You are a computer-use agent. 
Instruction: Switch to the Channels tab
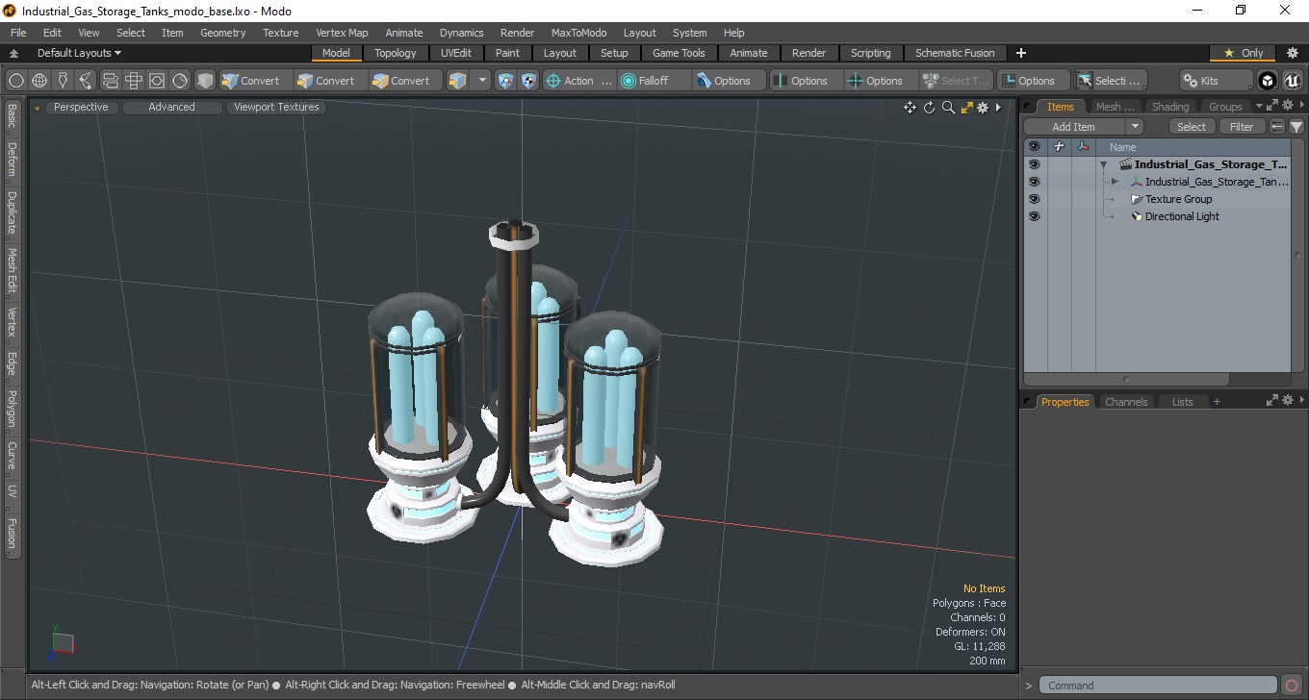1126,402
